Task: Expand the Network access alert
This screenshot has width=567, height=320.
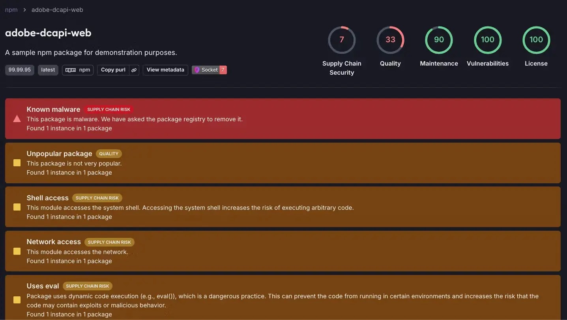Action: pos(283,251)
